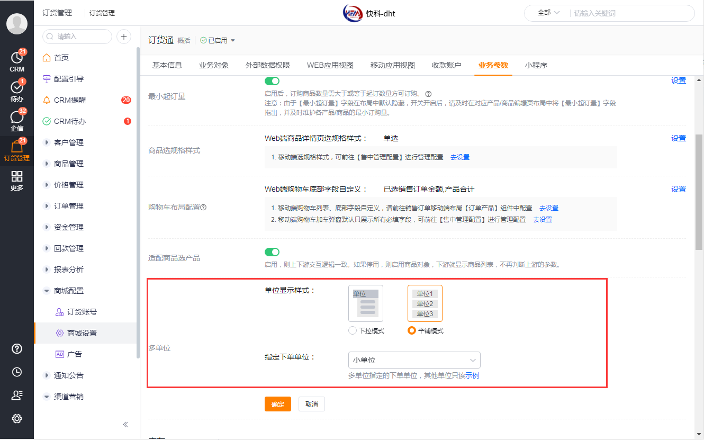This screenshot has width=704, height=440.
Task: Open the 小程序 tab
Action: click(x=537, y=65)
